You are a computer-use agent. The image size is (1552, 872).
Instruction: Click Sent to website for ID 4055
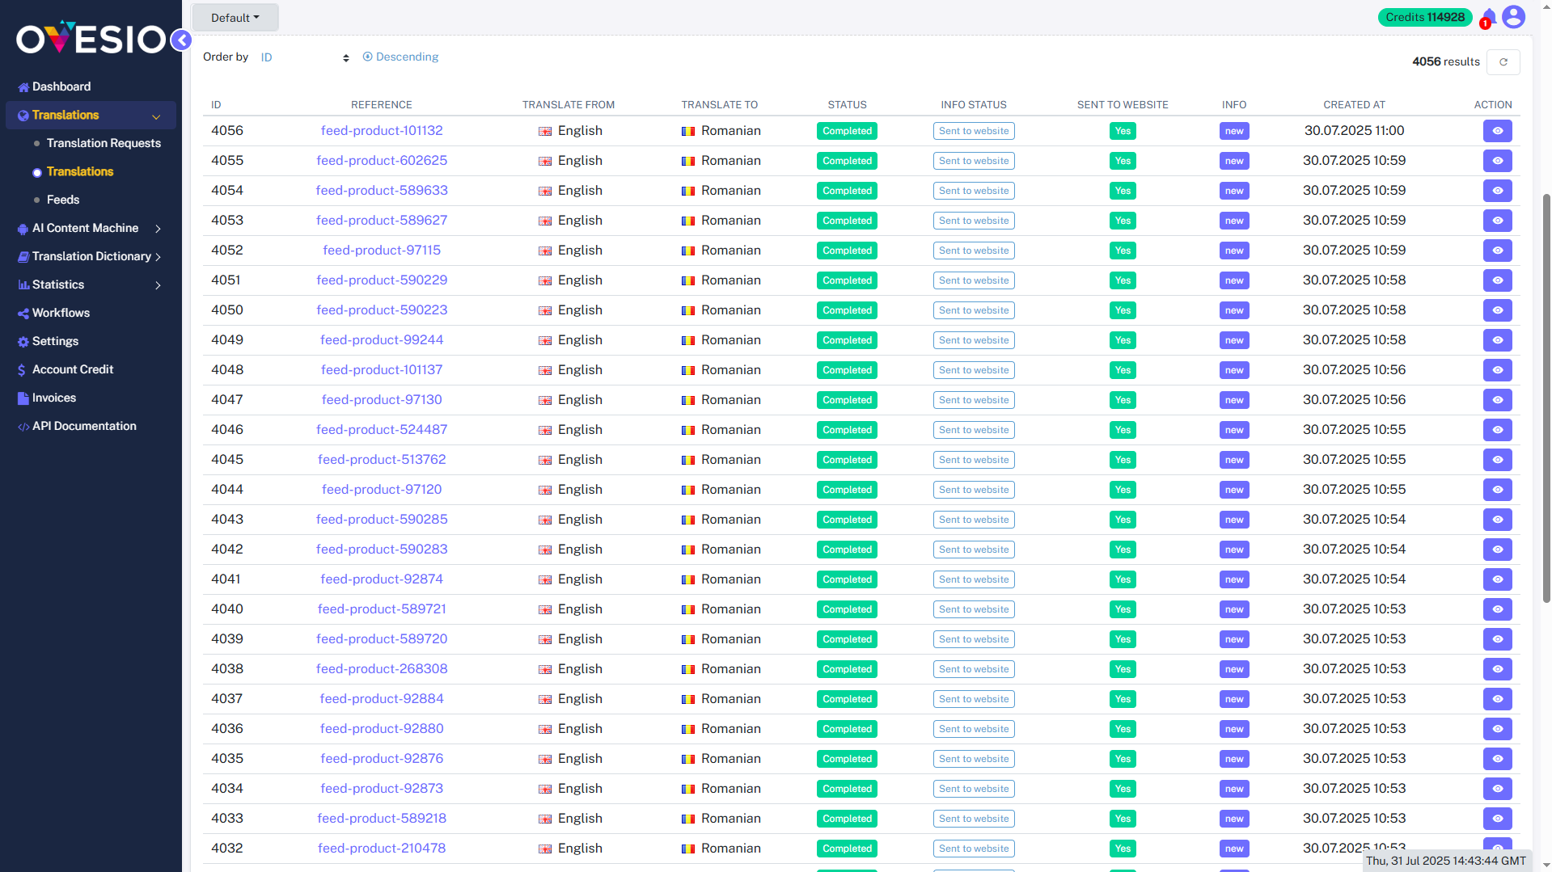[x=974, y=161]
